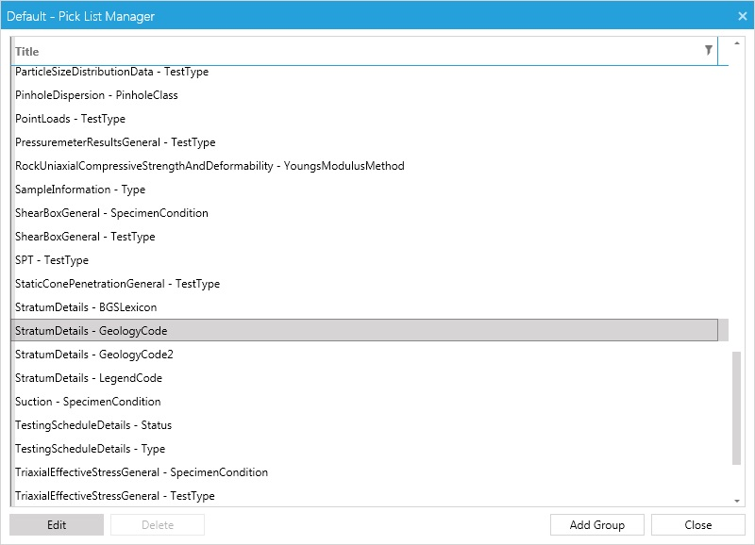
Task: Click the scroll up arrow
Action: (737, 43)
